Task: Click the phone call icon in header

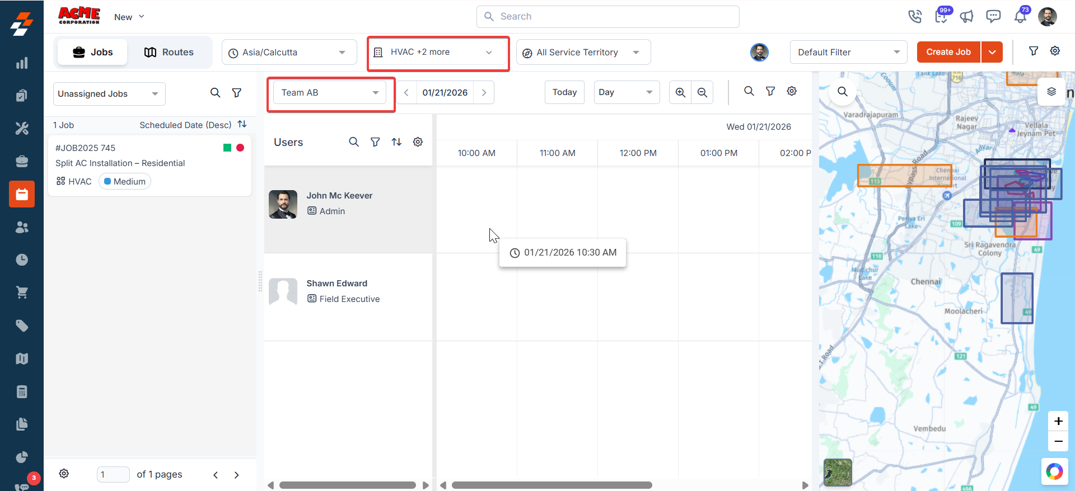Action: tap(915, 17)
